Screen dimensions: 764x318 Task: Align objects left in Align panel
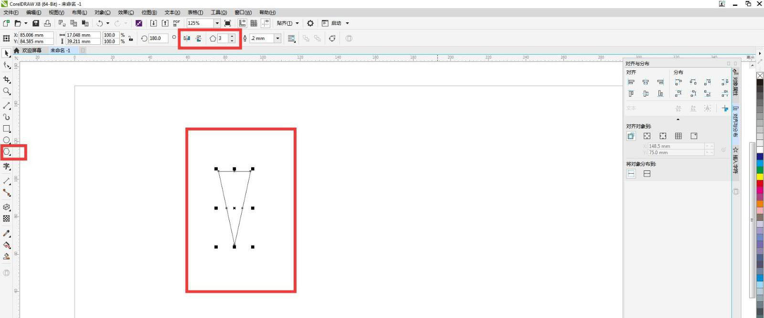coord(631,82)
